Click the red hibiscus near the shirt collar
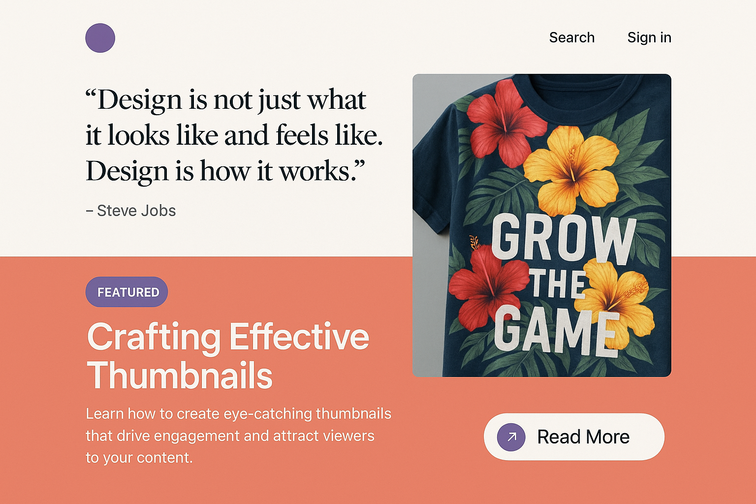Viewport: 756px width, 504px height. (504, 122)
